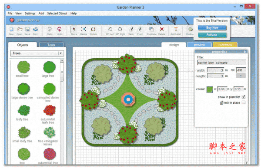Send selected object to Back

coord(131,30)
